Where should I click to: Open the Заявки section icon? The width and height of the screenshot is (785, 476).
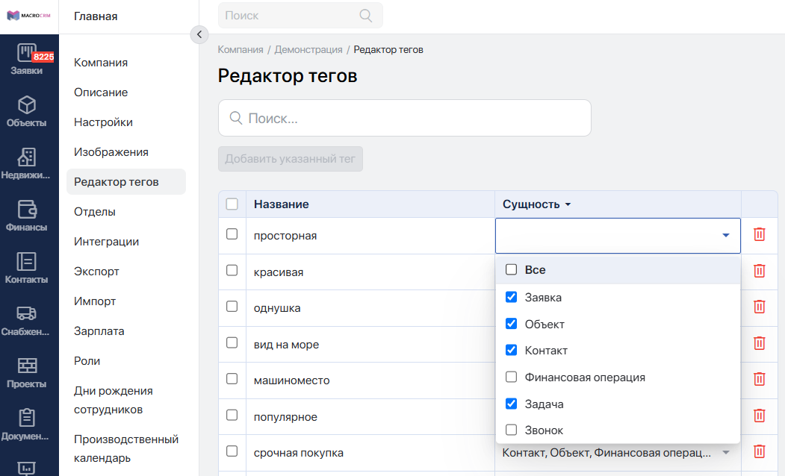click(27, 52)
